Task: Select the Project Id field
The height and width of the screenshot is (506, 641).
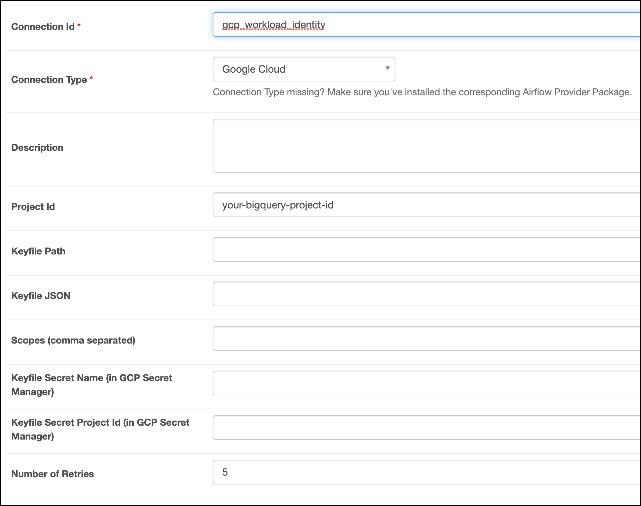Action: click(x=402, y=205)
